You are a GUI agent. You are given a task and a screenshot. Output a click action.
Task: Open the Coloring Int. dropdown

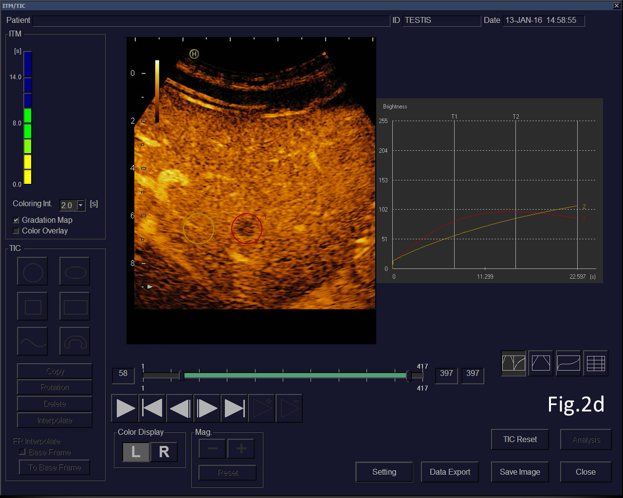[81, 205]
